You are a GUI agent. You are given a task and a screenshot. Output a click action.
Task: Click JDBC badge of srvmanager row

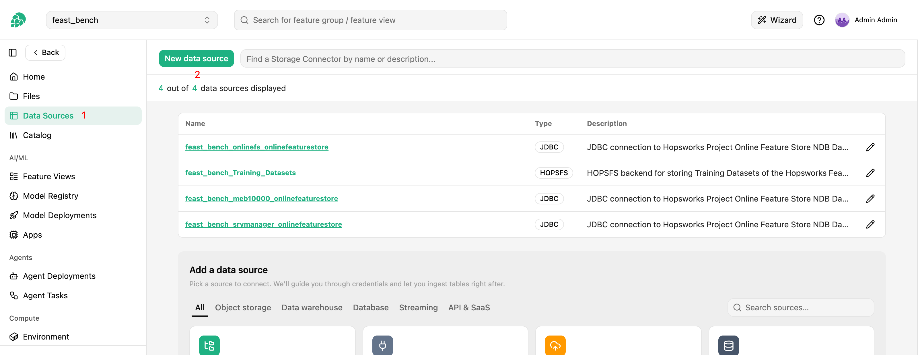tap(549, 224)
